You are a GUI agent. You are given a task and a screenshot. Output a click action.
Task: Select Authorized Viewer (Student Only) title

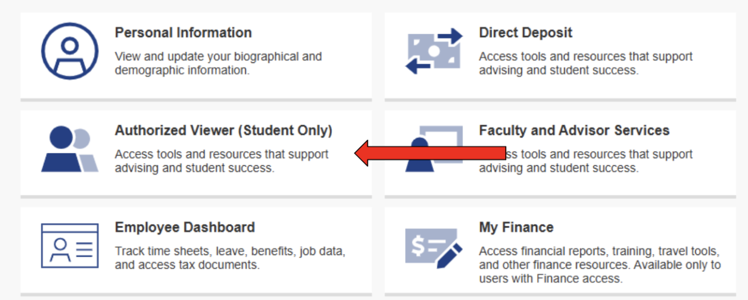224,130
